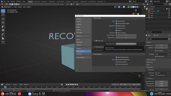Select the Move tool
The image size is (171, 96).
tap(3, 19)
